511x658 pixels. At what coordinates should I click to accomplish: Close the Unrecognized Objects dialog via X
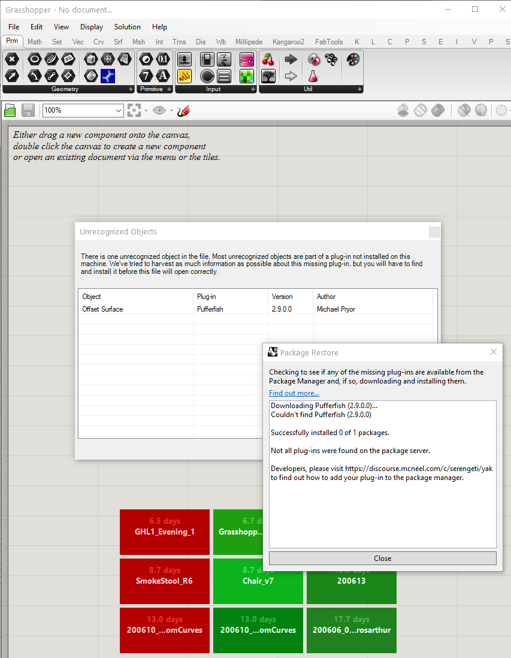pyautogui.click(x=434, y=232)
